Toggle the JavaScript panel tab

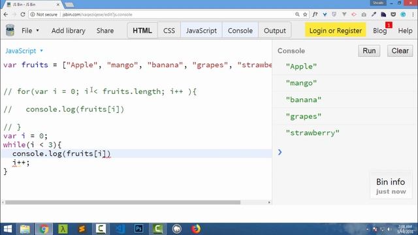(201, 31)
